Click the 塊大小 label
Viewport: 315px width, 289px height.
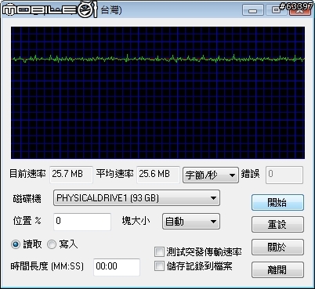[x=136, y=221]
